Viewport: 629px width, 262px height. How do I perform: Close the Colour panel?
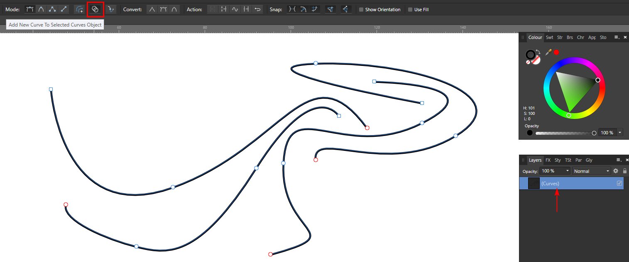click(625, 37)
